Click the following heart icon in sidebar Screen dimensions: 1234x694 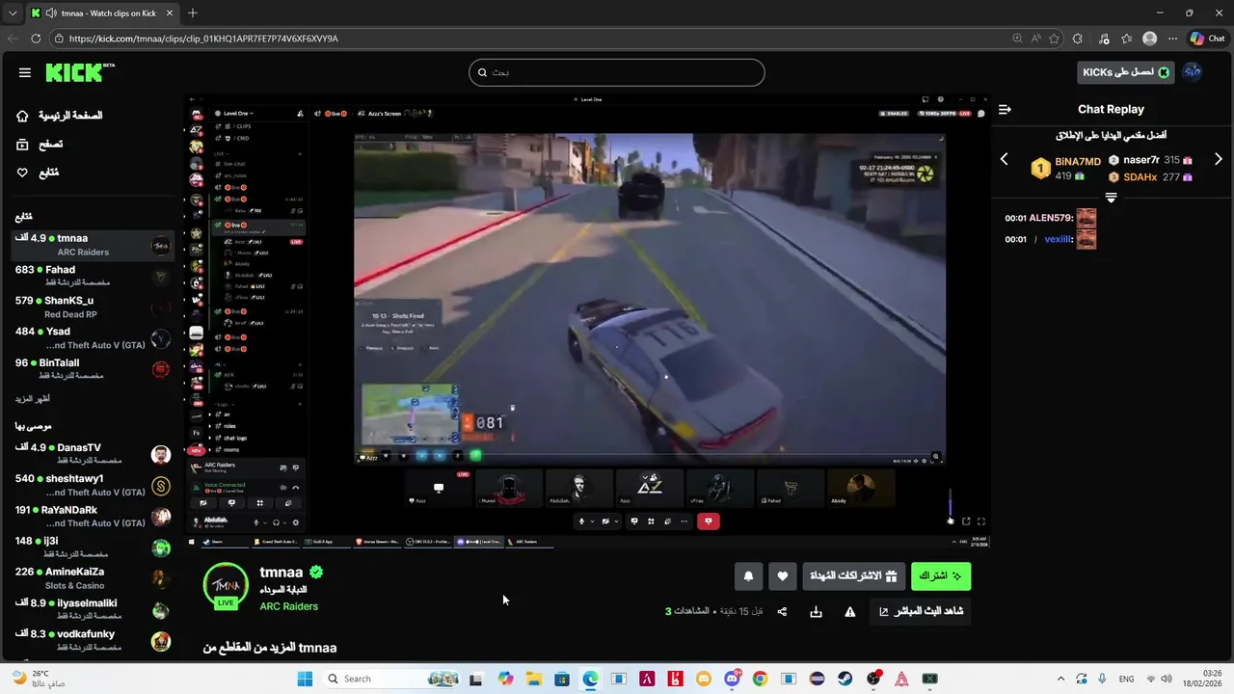[23, 173]
